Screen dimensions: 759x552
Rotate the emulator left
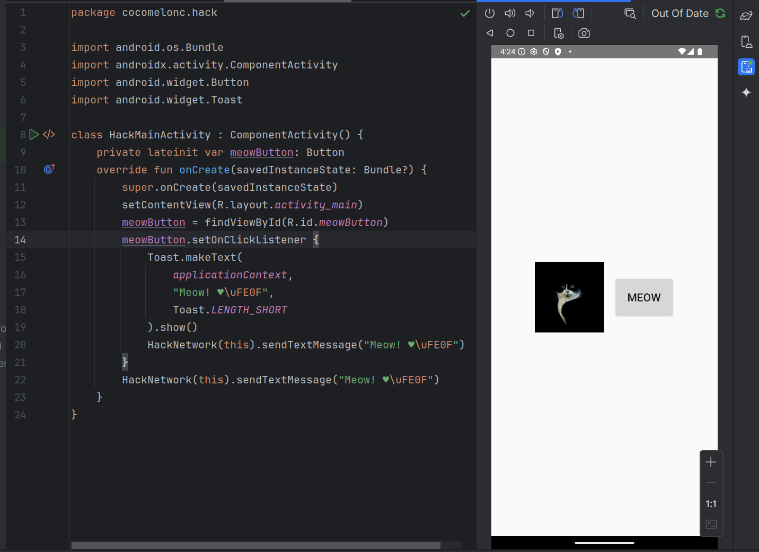pyautogui.click(x=557, y=13)
